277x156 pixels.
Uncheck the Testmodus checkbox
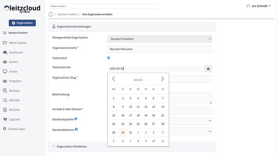click(108, 58)
